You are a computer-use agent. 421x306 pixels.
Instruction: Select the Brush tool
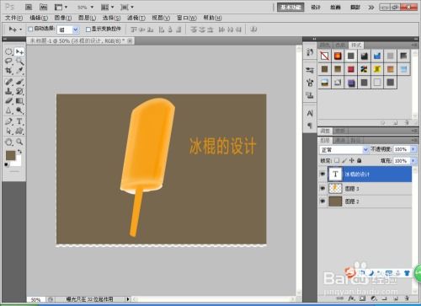(x=19, y=82)
